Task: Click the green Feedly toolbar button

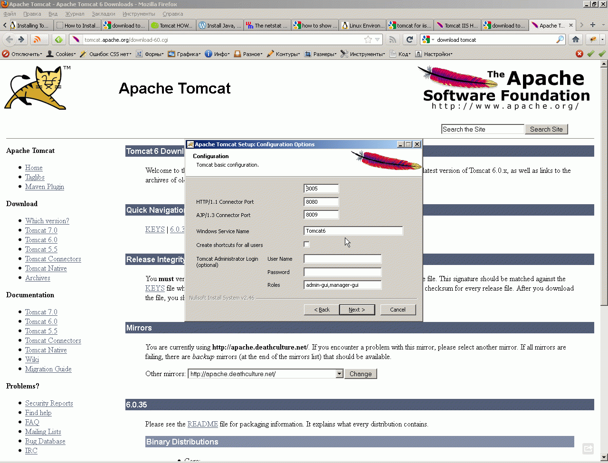Action: coord(59,39)
